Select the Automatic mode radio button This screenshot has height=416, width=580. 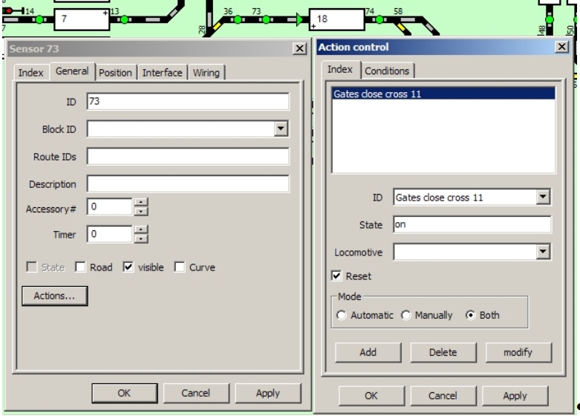click(x=342, y=315)
